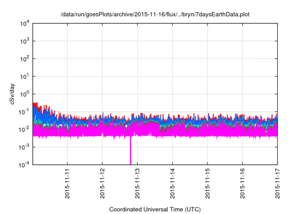Click the 10^0 y-axis tick label
Viewport: 306px width, 214px height.
coord(24,94)
